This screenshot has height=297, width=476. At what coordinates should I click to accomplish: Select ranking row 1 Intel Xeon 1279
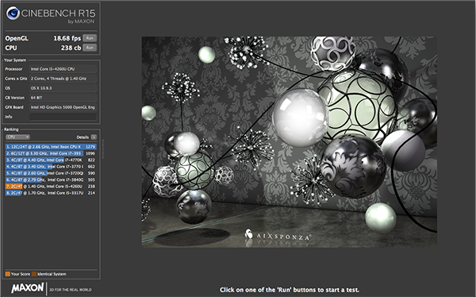[x=51, y=147]
